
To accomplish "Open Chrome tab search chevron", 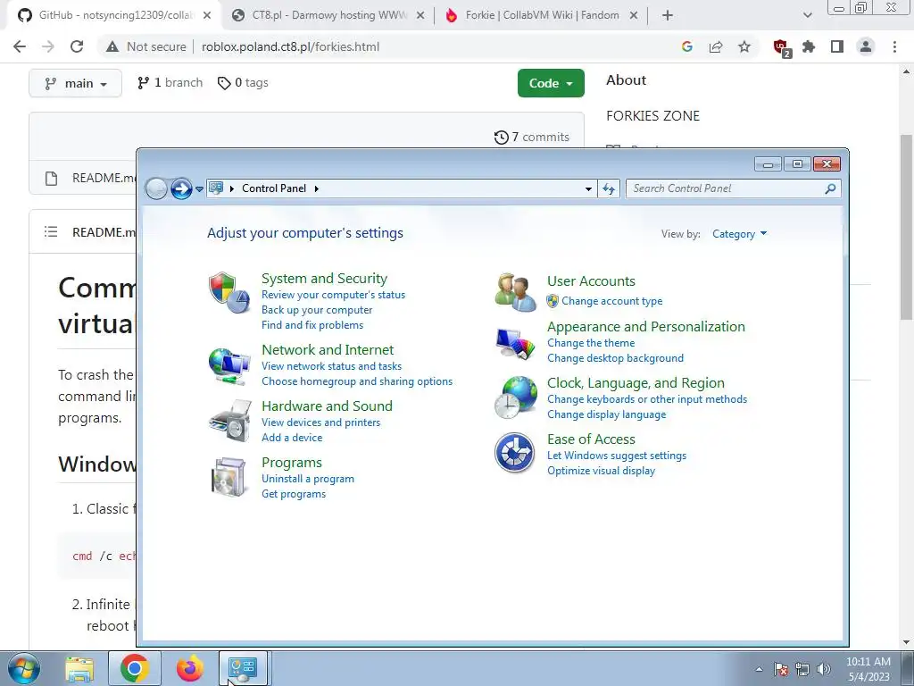I will pyautogui.click(x=807, y=15).
